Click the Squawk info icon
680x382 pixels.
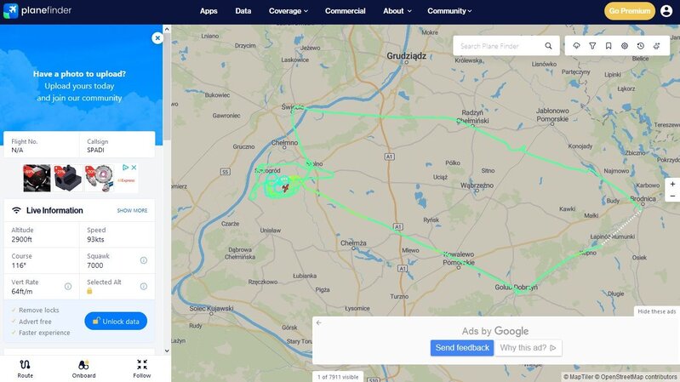tap(144, 260)
